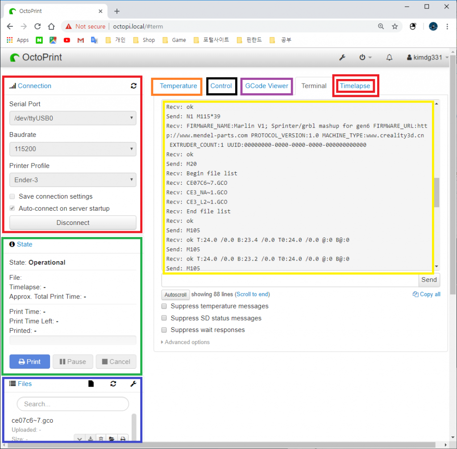The width and height of the screenshot is (457, 449).
Task: Open OctoPrint settings wrench icon
Action: coord(342,58)
